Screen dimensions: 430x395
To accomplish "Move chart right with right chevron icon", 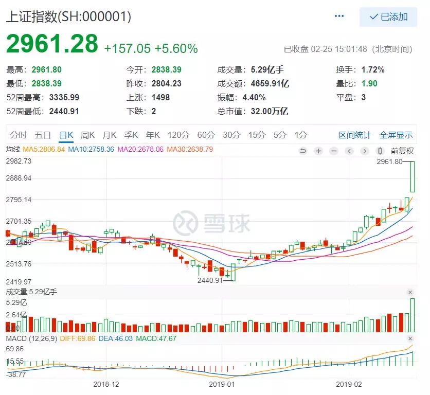I will pos(365,151).
